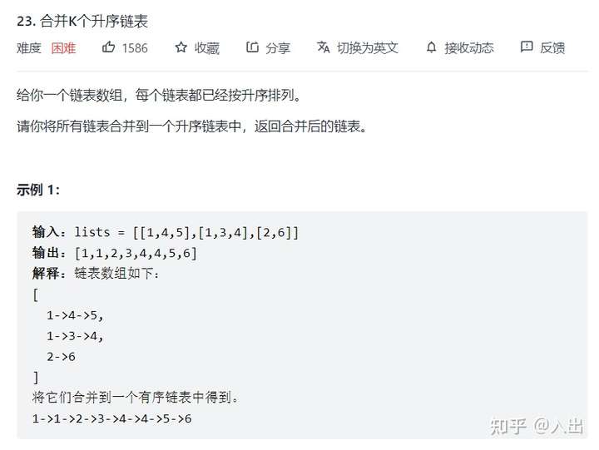This screenshot has width=599, height=450.
Task: Click the feedback speech-bubble icon
Action: 527,47
